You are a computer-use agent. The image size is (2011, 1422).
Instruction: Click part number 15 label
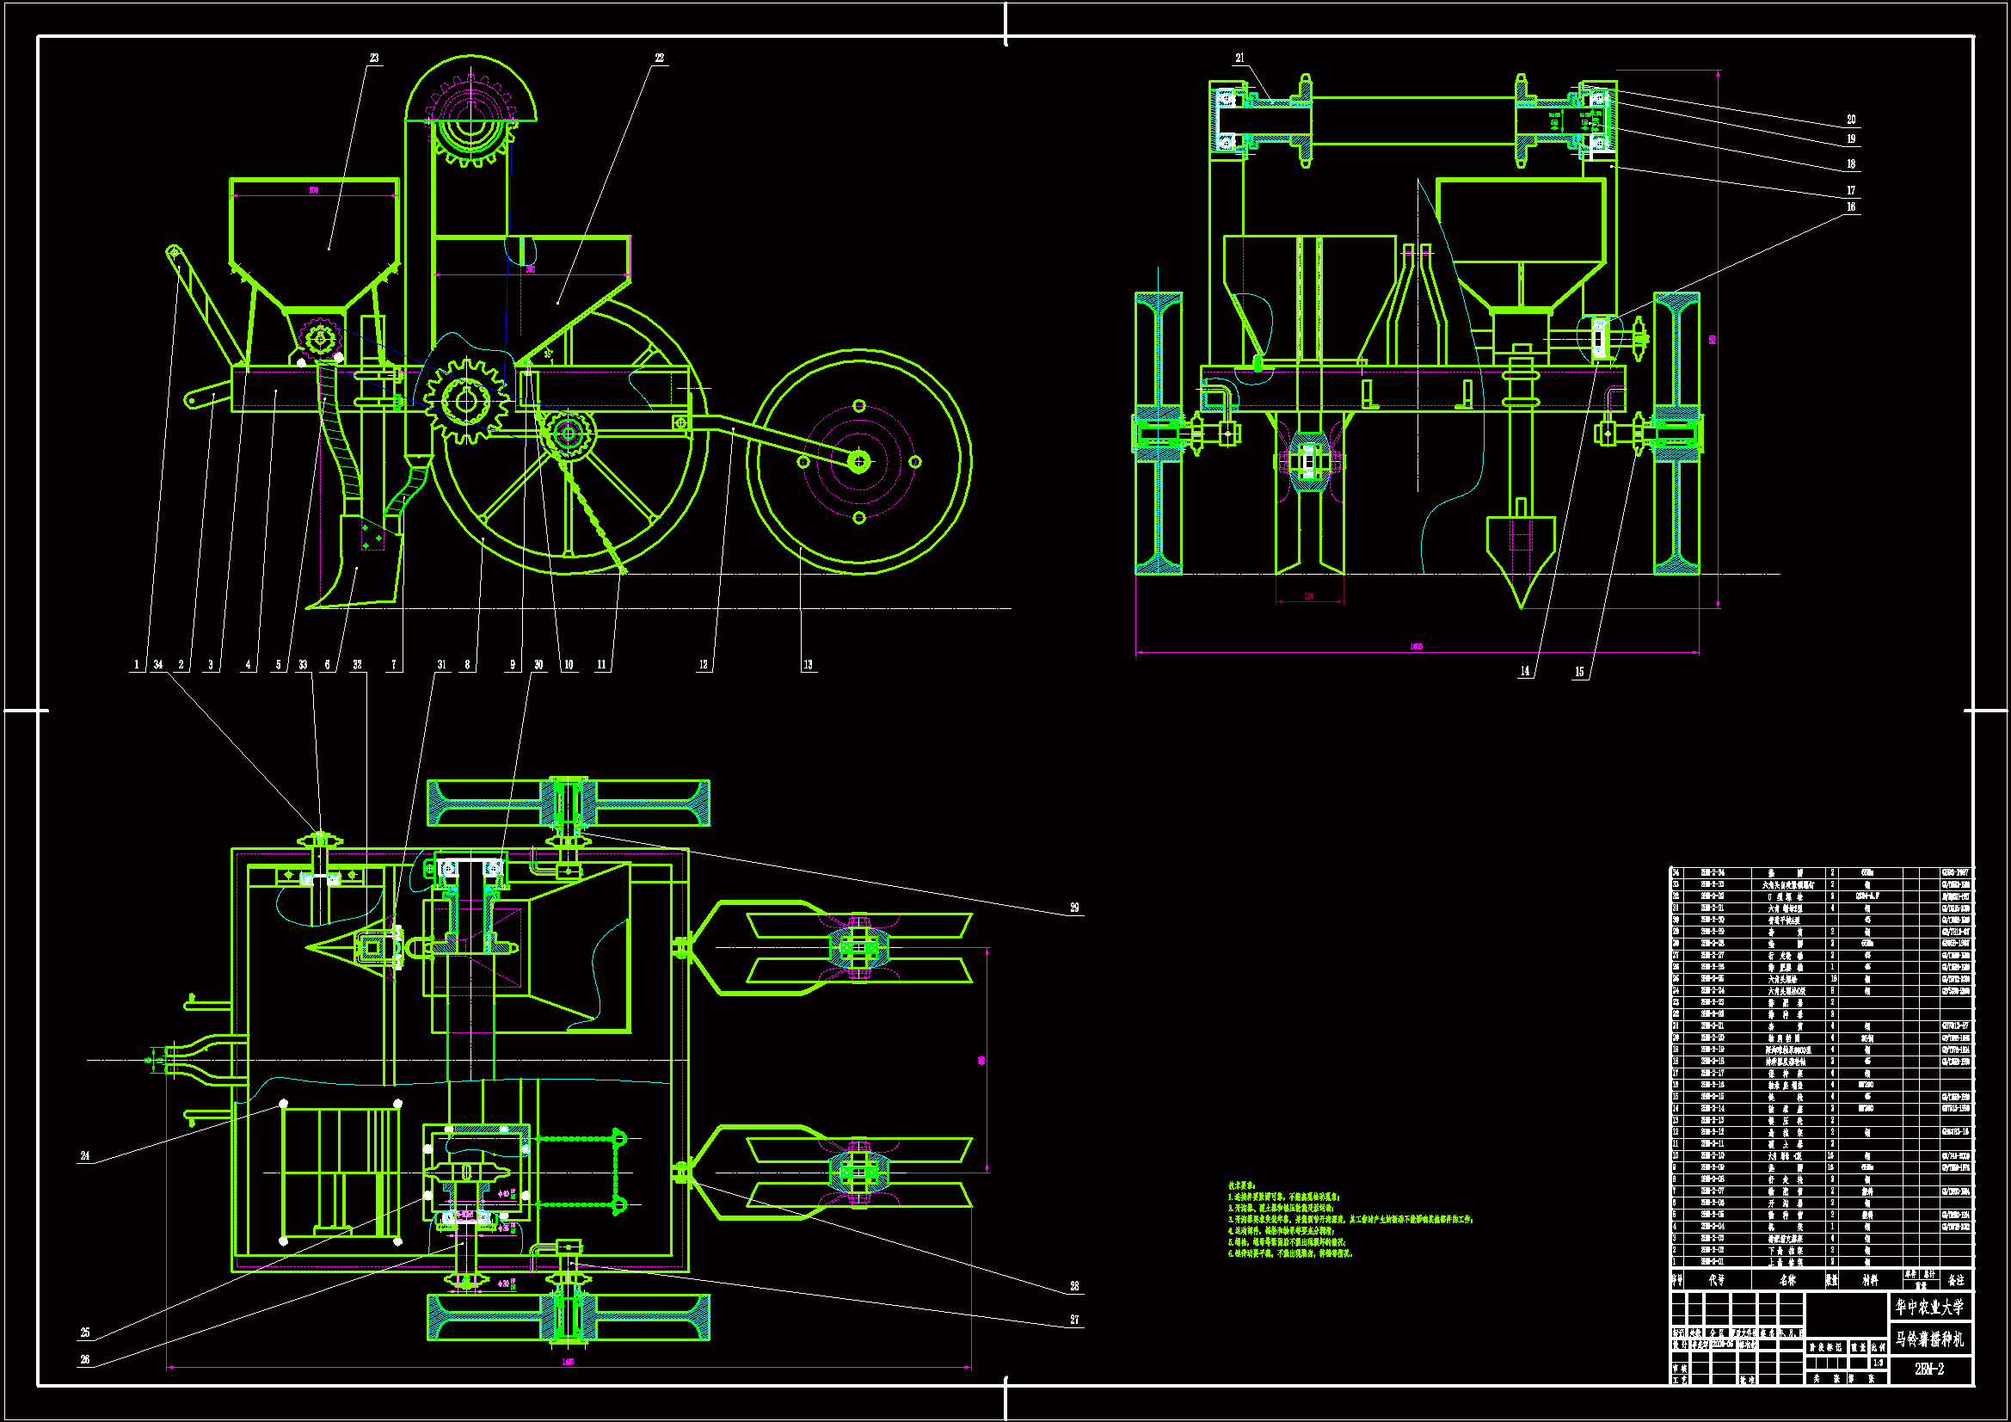click(x=1579, y=672)
